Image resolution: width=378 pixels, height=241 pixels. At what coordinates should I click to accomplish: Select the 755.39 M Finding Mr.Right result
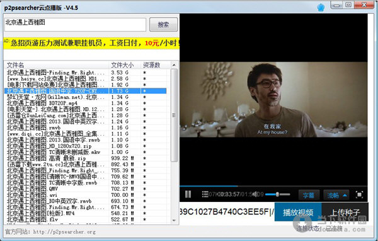pyautogui.click(x=85, y=170)
